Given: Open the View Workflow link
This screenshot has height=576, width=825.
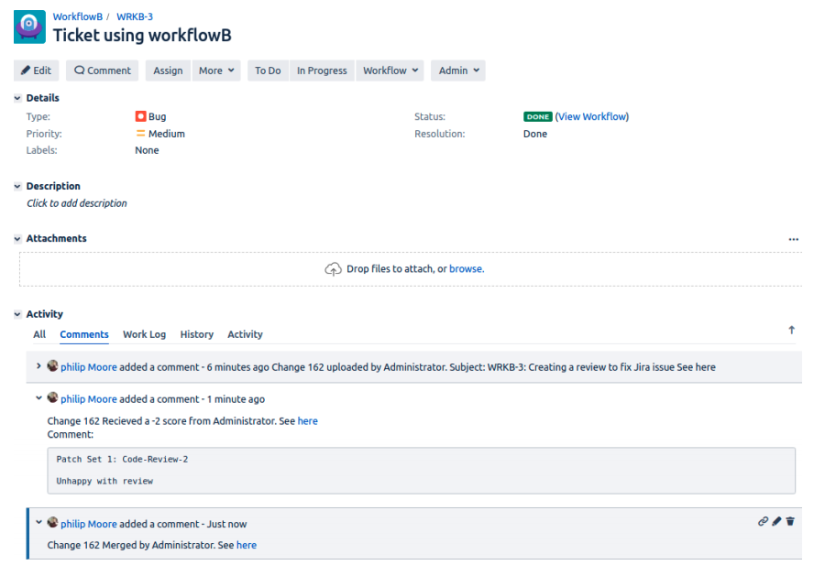Looking at the screenshot, I should pos(592,116).
